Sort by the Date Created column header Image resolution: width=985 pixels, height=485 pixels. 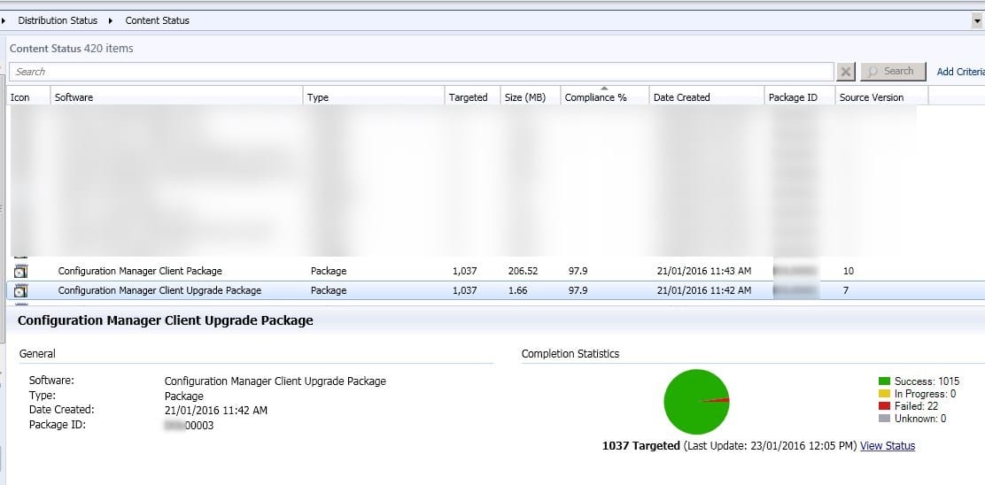707,97
